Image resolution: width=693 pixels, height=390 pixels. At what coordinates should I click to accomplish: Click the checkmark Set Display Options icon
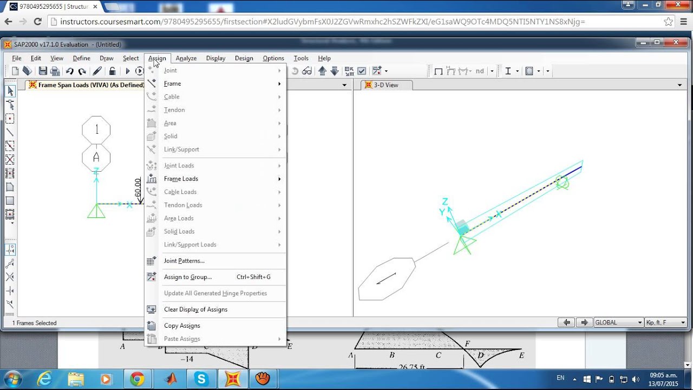coord(362,71)
